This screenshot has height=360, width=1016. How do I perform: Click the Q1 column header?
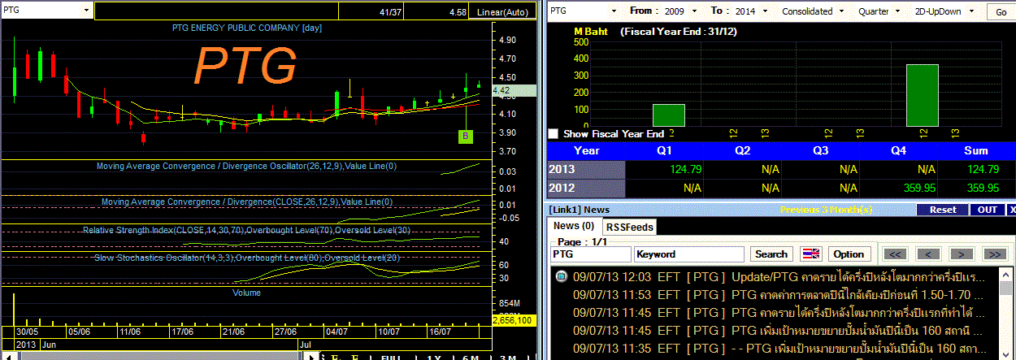click(665, 150)
